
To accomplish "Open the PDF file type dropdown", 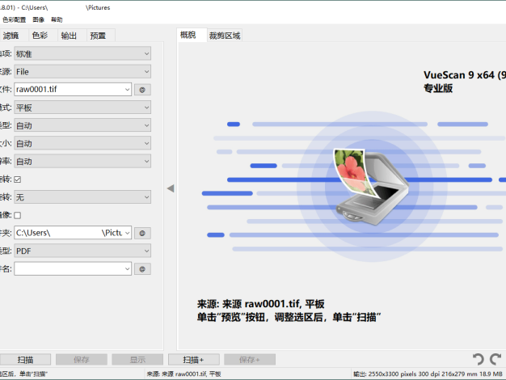I will point(82,251).
